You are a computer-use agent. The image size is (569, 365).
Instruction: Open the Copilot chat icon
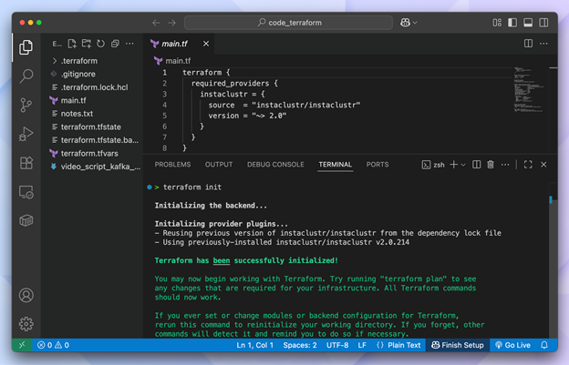click(405, 23)
